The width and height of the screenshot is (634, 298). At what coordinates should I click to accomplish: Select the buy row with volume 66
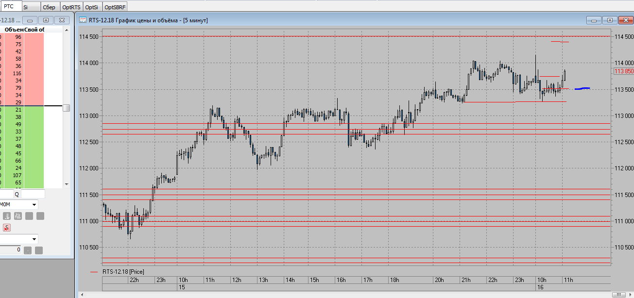22,161
